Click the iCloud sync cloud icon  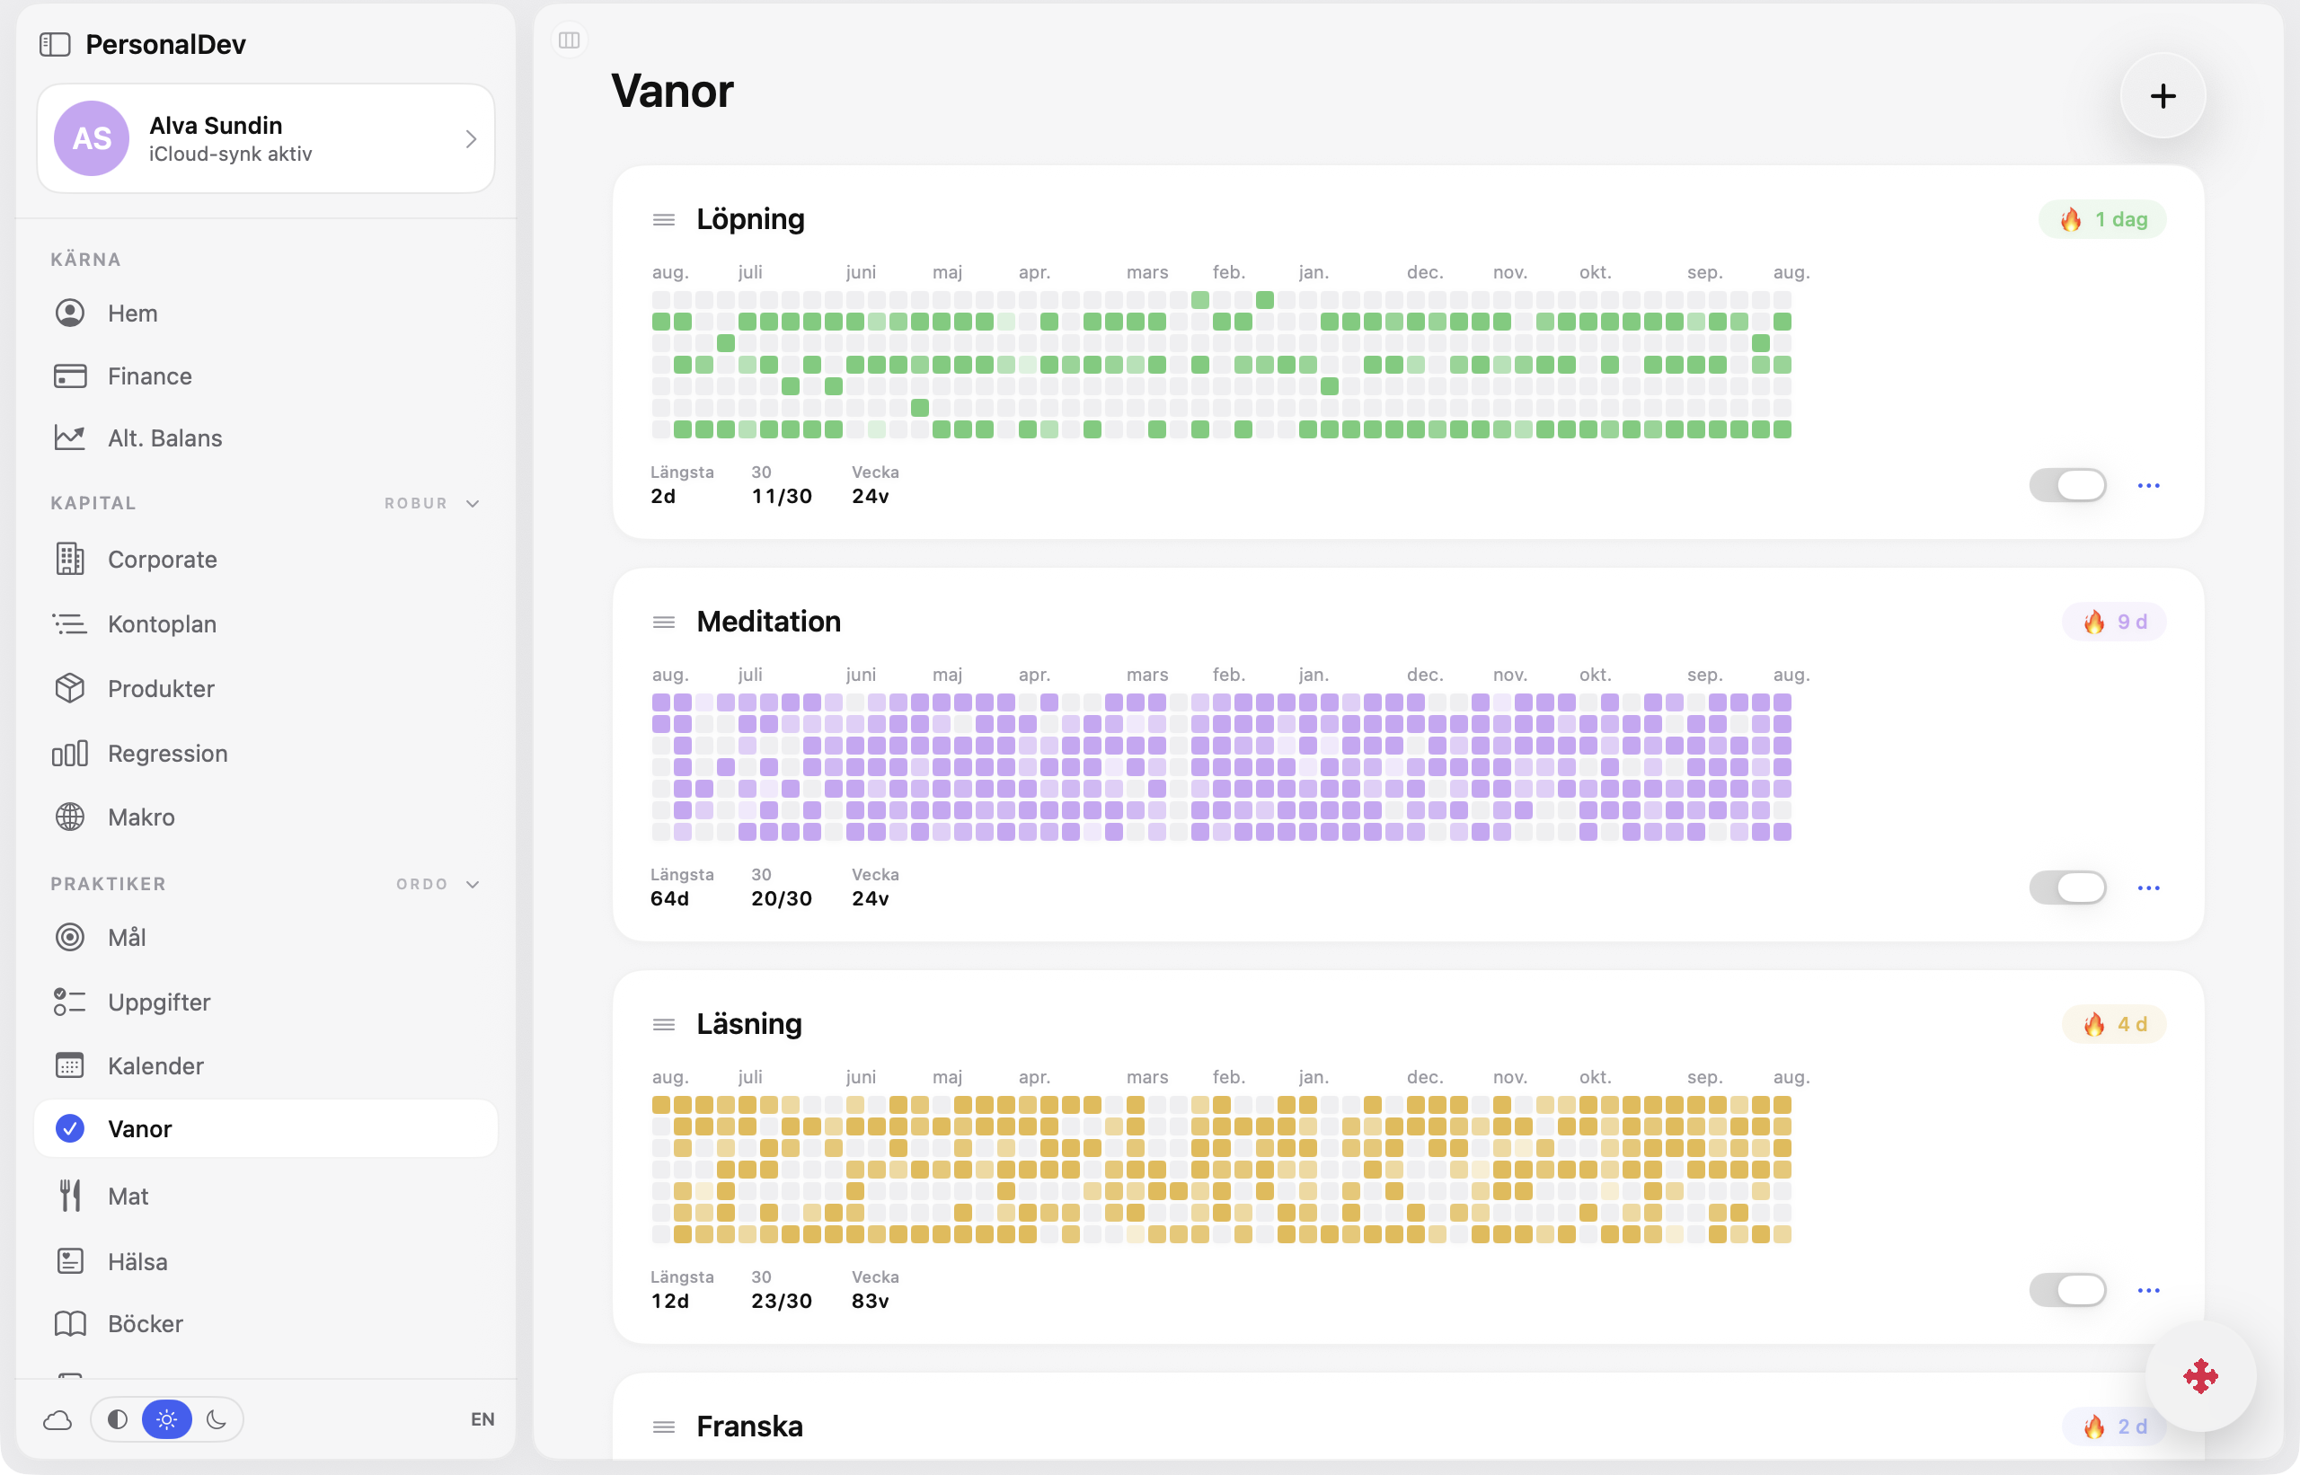(x=57, y=1419)
